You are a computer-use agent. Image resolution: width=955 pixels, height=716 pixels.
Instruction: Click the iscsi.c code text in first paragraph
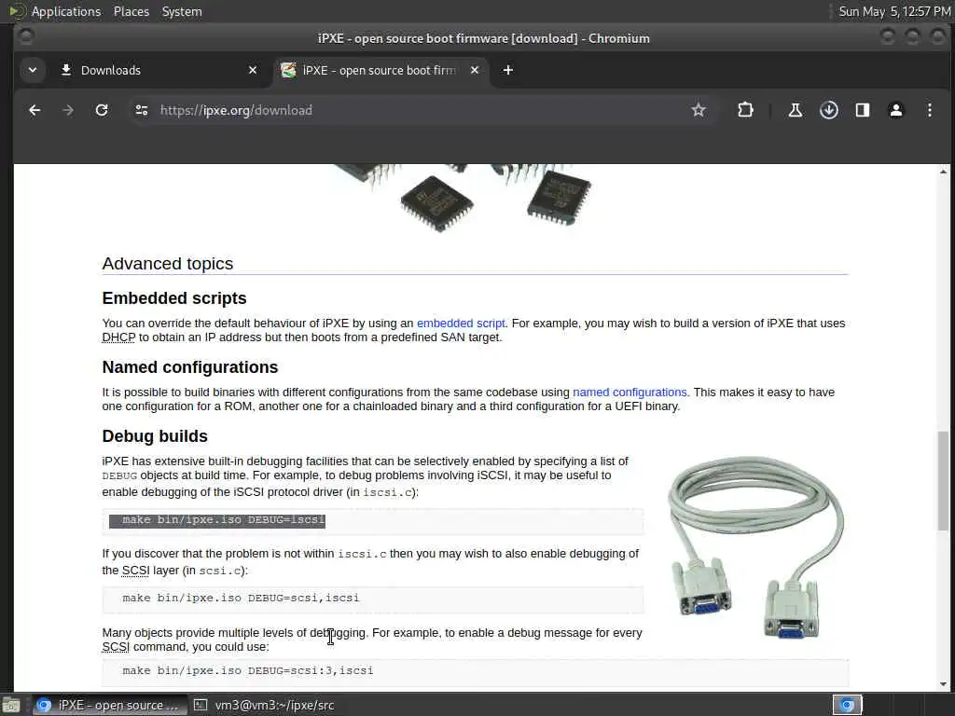388,492
